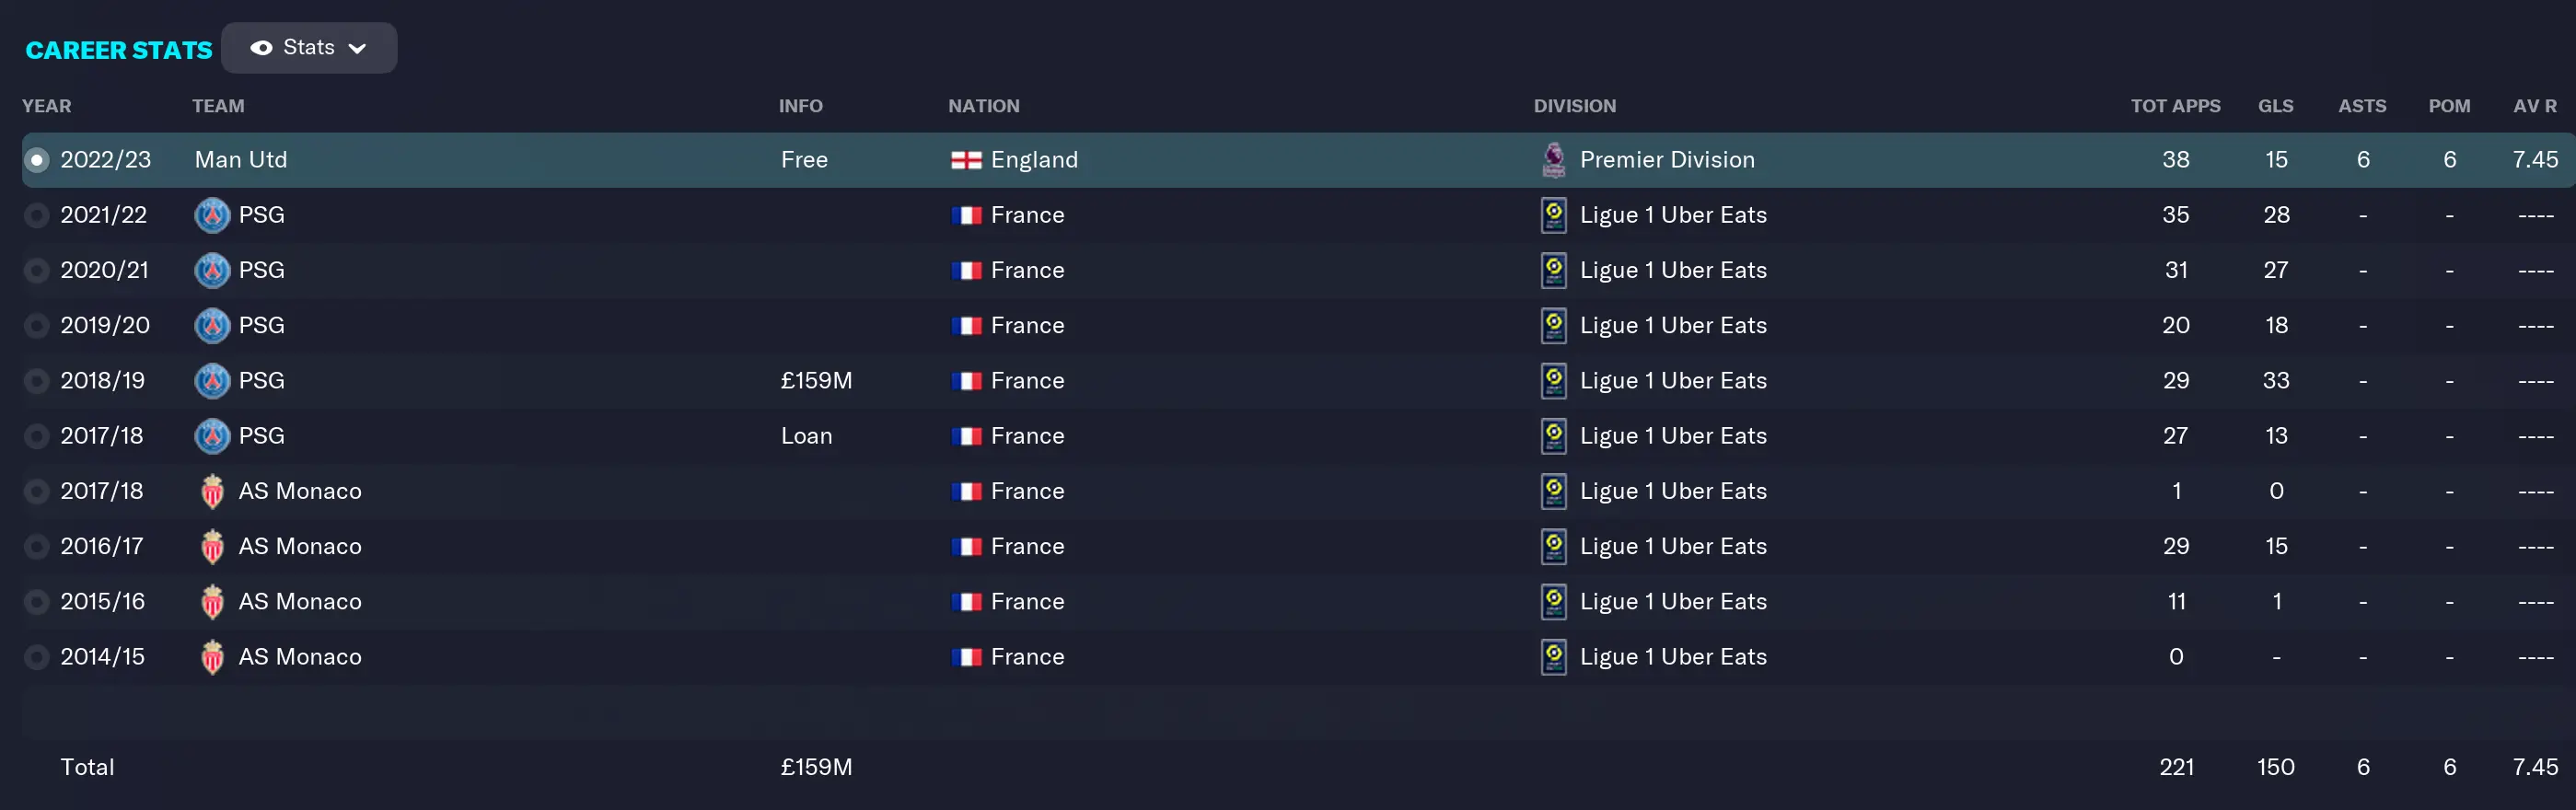This screenshot has width=2576, height=810.
Task: Select the 2022/23 season radio button
Action: point(37,160)
